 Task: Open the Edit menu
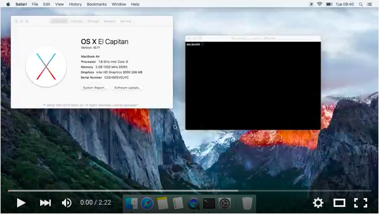[47, 4]
